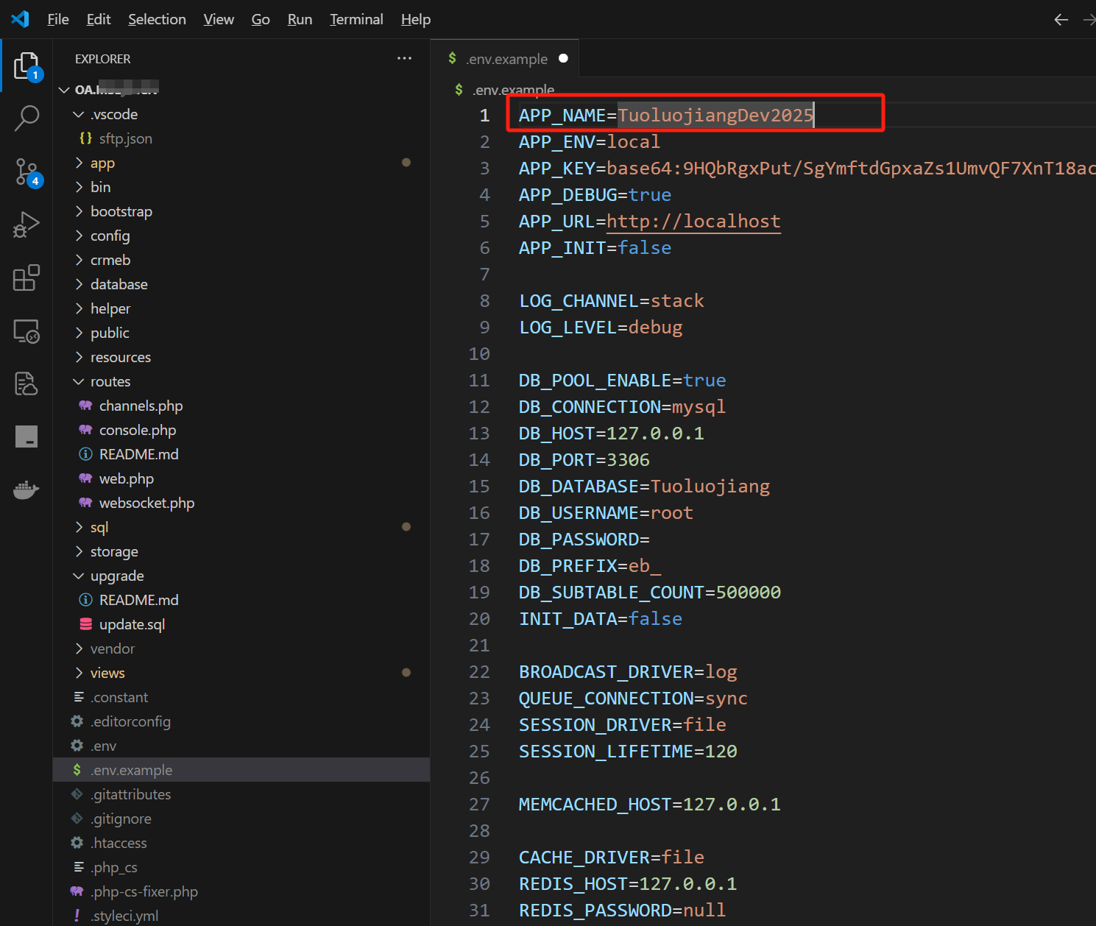This screenshot has height=926, width=1096.
Task: Open the Remote Explorer icon
Action: 26,331
